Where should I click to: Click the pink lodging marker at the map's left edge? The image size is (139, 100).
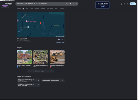coord(18,21)
